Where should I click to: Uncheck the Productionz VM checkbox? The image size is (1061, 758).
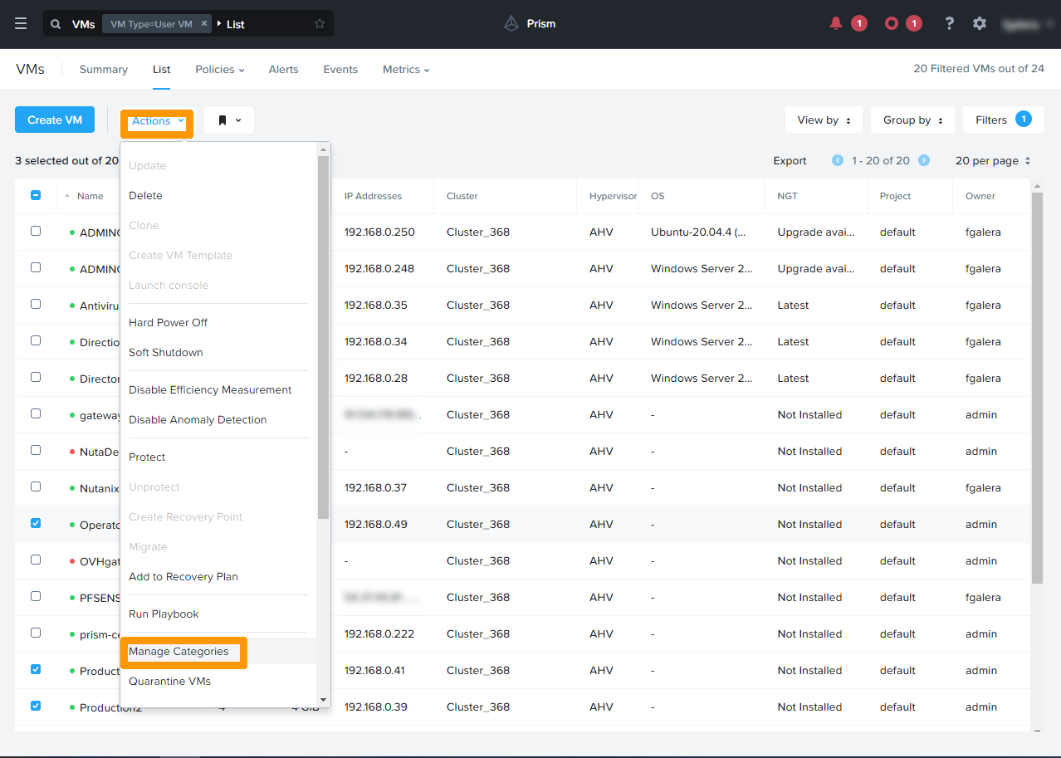click(x=36, y=706)
